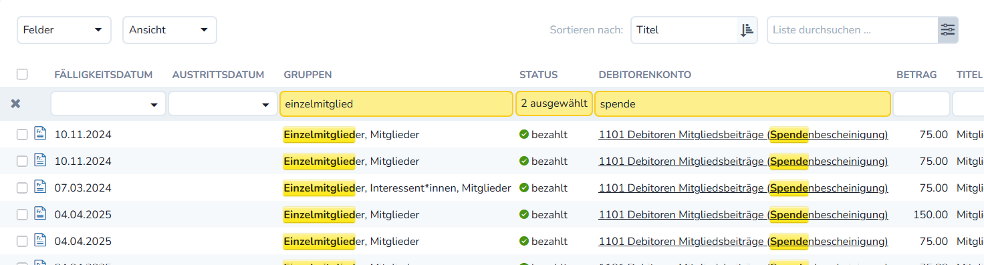Open the Austrittsdatum filter dropdown
984x265 pixels.
[x=223, y=103]
